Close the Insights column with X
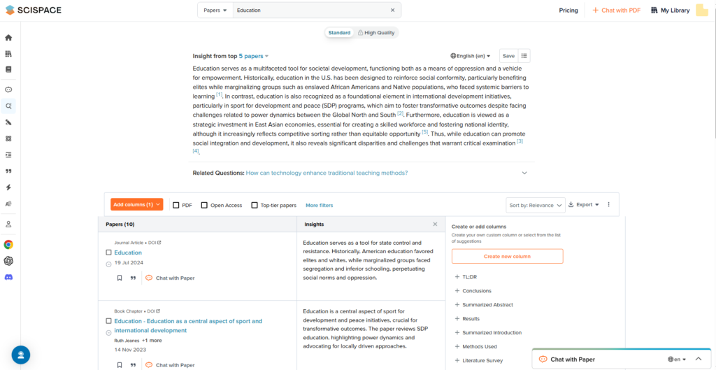This screenshot has height=370, width=716. click(435, 225)
